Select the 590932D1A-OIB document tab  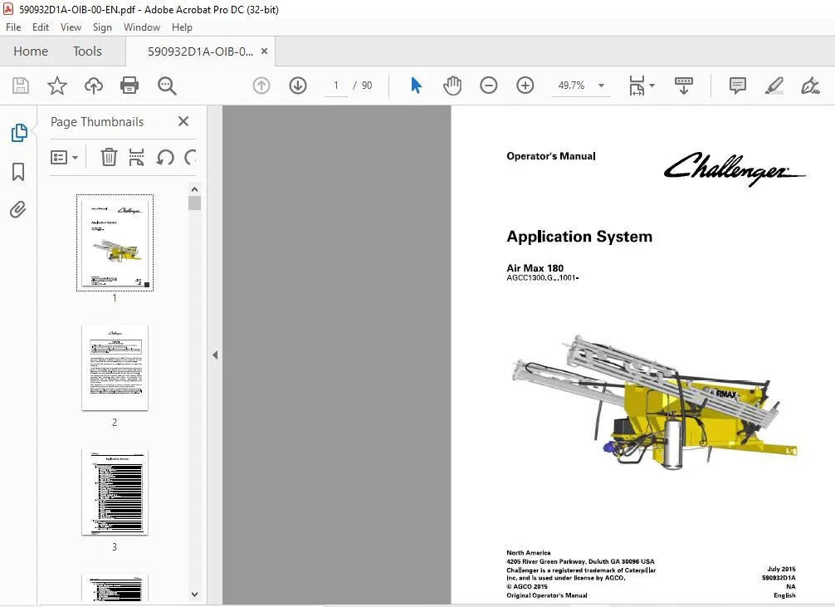[200, 51]
